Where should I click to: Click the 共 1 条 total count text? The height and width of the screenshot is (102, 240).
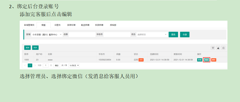click(x=64, y=65)
